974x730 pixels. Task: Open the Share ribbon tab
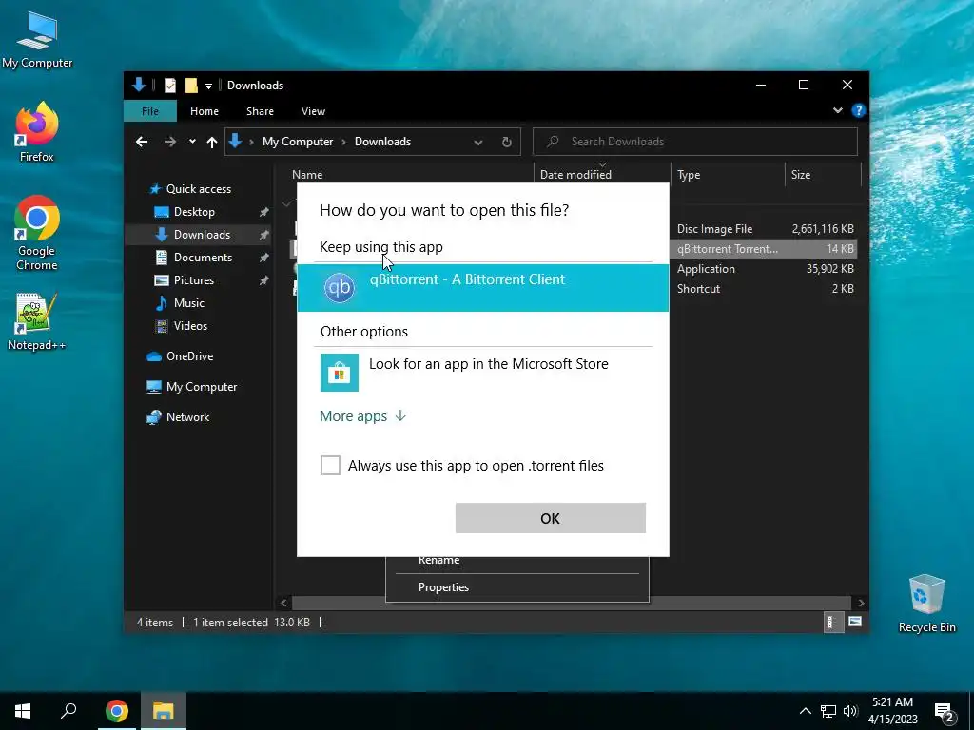point(260,111)
